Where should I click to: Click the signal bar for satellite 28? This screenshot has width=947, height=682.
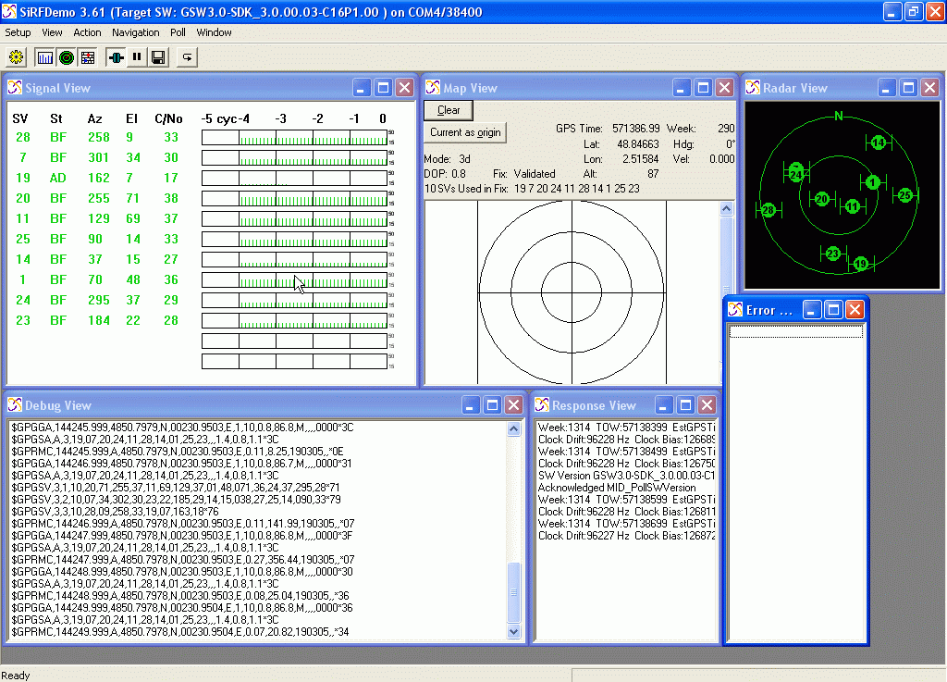pyautogui.click(x=294, y=138)
